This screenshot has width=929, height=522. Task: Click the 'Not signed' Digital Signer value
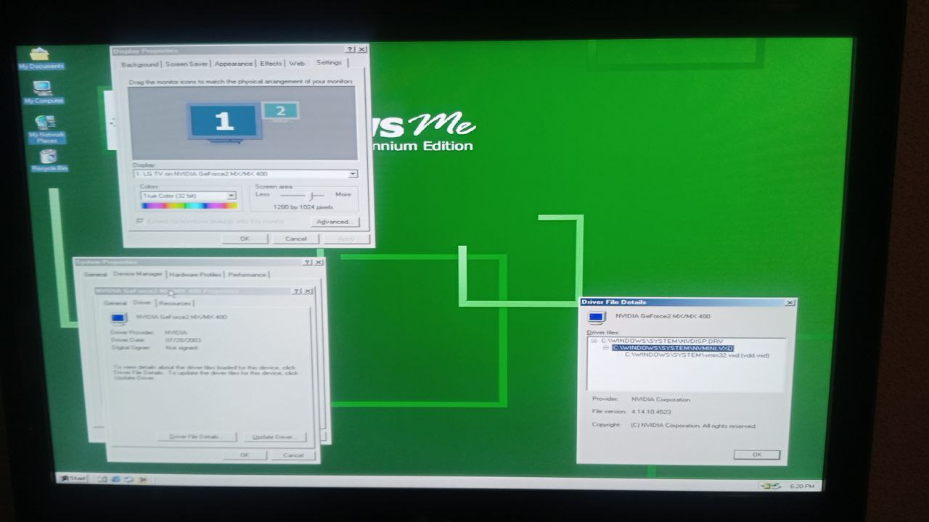(182, 348)
